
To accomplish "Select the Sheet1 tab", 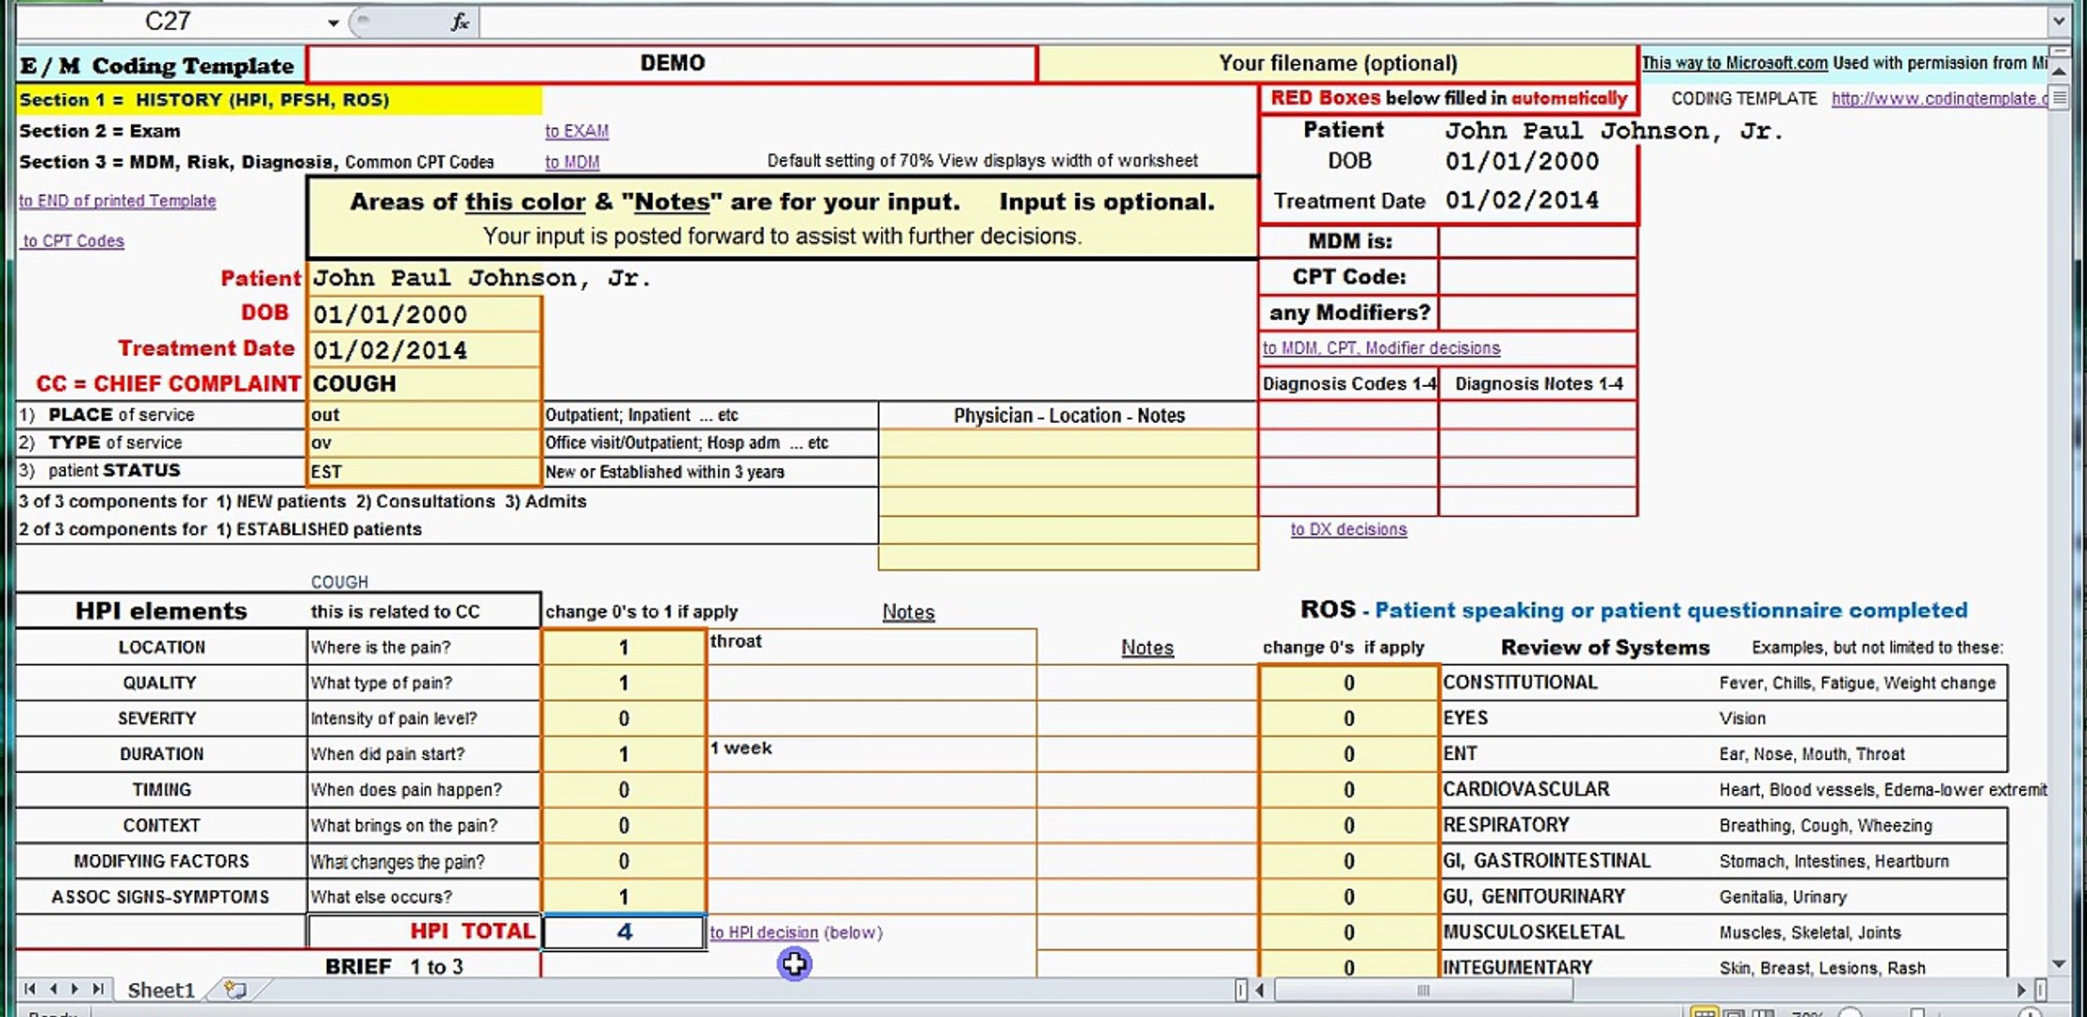I will point(160,990).
